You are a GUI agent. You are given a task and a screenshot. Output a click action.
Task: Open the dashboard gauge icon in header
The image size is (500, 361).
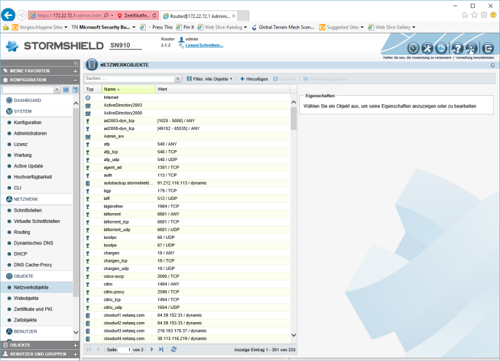click(x=412, y=48)
